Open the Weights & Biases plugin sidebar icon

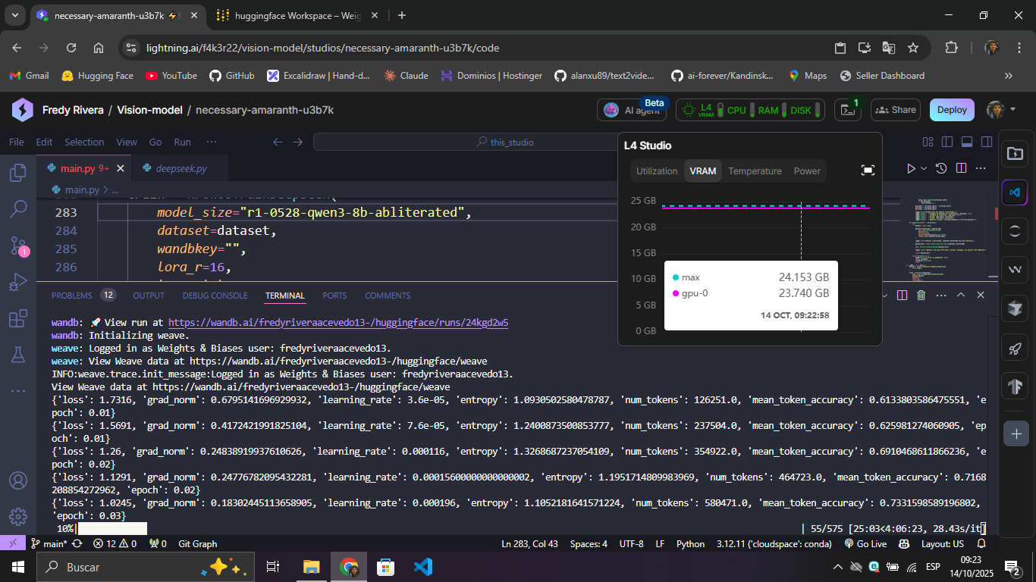point(1015,269)
